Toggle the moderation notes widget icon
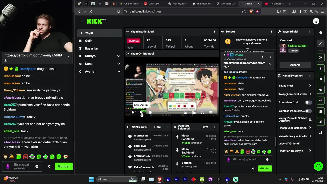327x184 pixels. point(321,79)
